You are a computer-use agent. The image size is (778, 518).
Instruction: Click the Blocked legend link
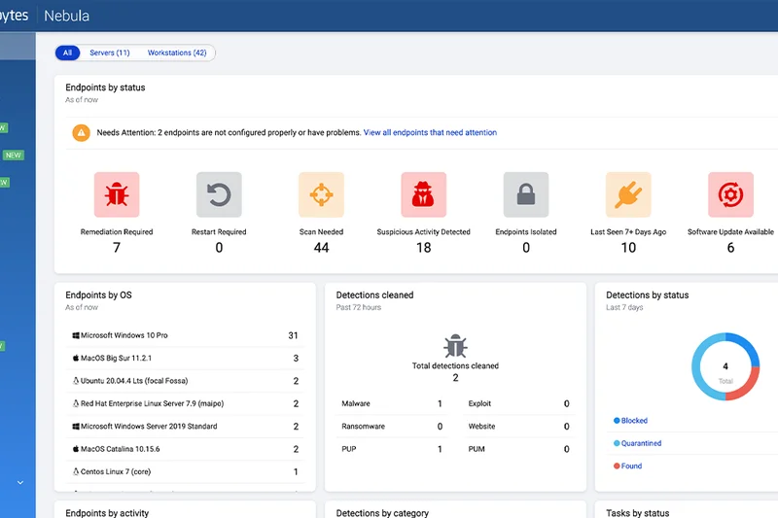pyautogui.click(x=633, y=421)
